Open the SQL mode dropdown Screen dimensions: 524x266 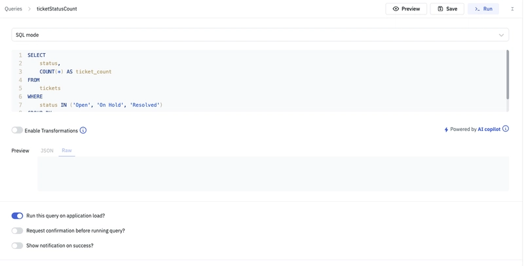pyautogui.click(x=260, y=35)
